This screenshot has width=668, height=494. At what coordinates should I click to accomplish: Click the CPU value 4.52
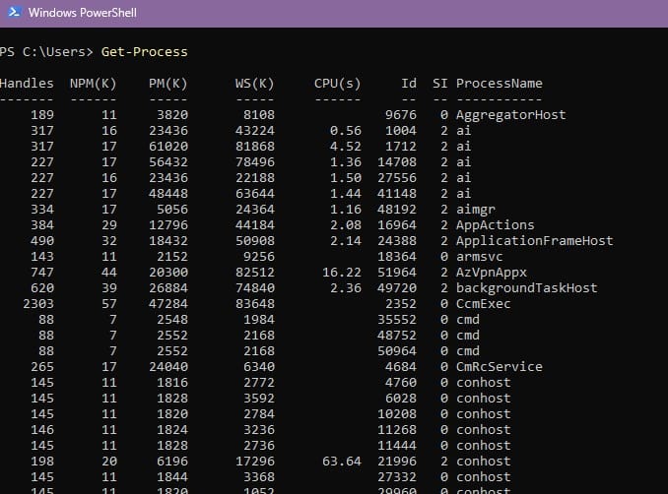pyautogui.click(x=346, y=147)
